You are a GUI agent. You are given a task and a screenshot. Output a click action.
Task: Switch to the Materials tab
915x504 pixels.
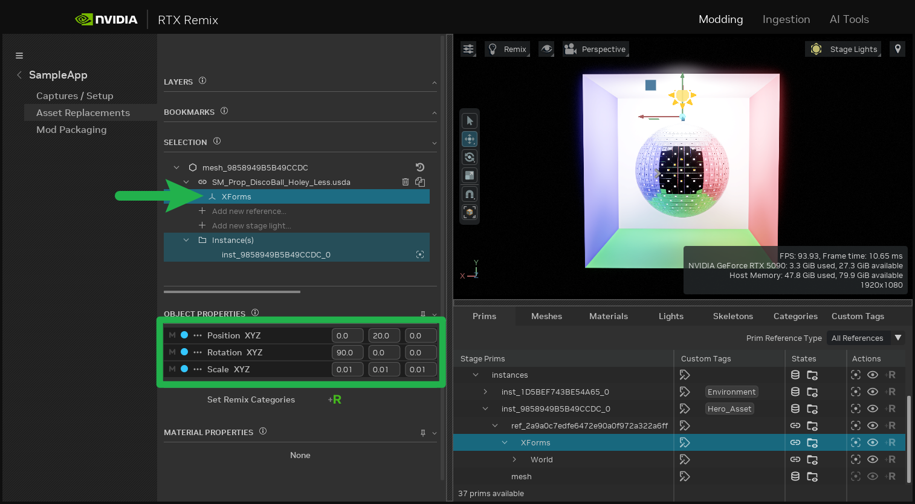coord(608,315)
